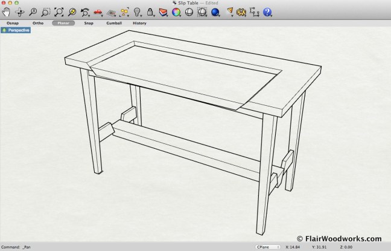Open the Perspective viewport menu
391x251 pixels.
pyautogui.click(x=16, y=30)
